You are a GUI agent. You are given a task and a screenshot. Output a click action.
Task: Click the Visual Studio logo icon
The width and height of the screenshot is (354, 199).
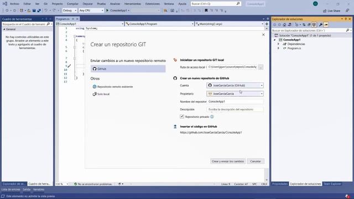tap(5, 4)
